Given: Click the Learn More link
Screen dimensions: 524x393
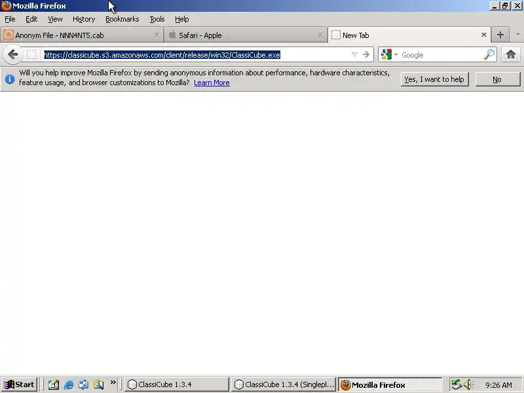Looking at the screenshot, I should click(x=212, y=83).
